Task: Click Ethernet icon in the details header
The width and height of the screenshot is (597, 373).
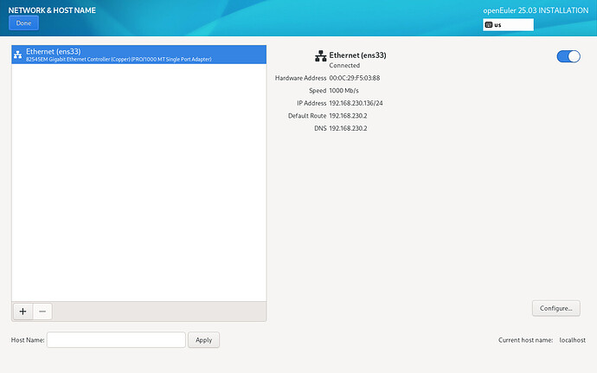Action: coord(320,55)
